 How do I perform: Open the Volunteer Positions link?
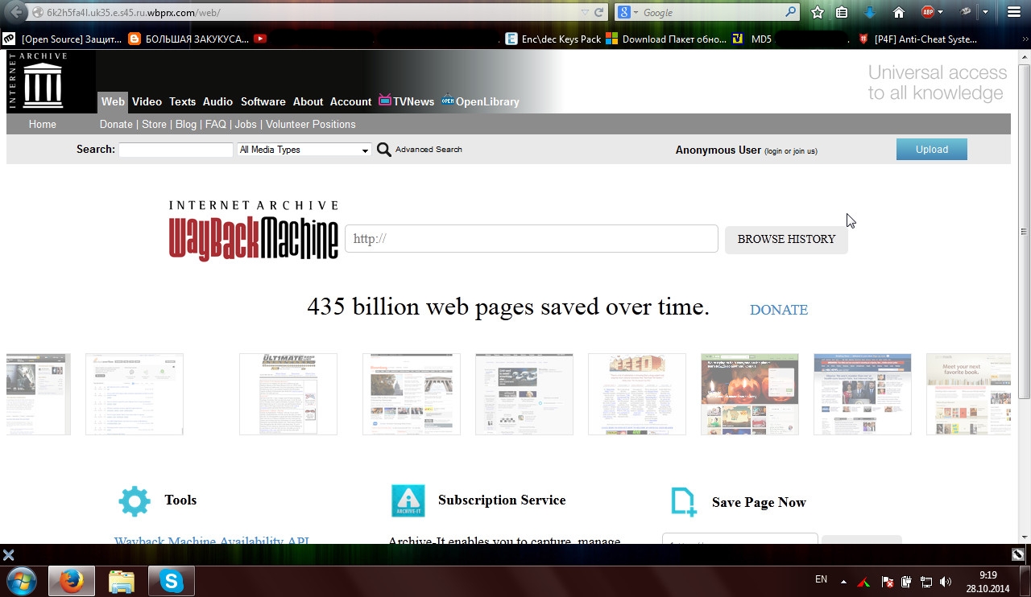coord(310,124)
